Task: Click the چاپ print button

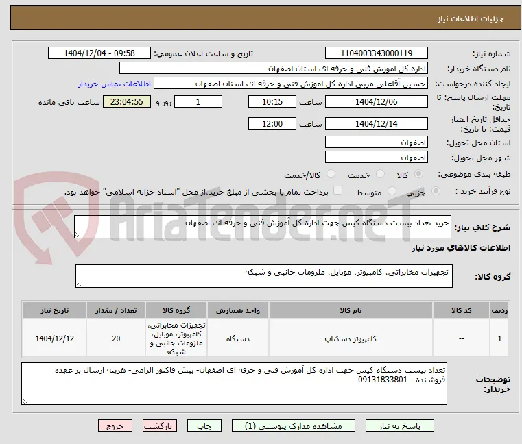Action: [204, 425]
